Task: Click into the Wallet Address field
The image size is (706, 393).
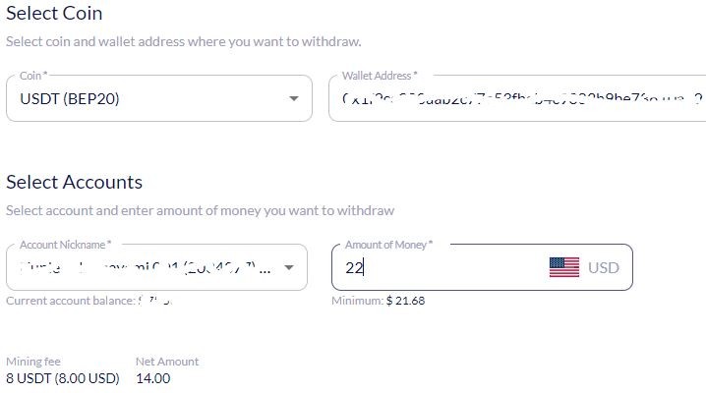Action: pyautogui.click(x=518, y=98)
